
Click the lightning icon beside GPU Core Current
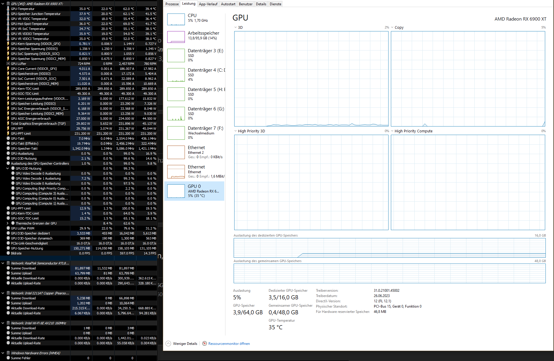(8, 69)
